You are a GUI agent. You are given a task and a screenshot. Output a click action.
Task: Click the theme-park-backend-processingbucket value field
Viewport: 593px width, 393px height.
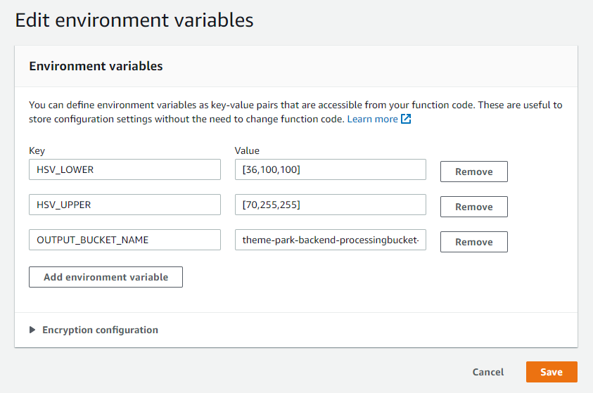pyautogui.click(x=331, y=240)
